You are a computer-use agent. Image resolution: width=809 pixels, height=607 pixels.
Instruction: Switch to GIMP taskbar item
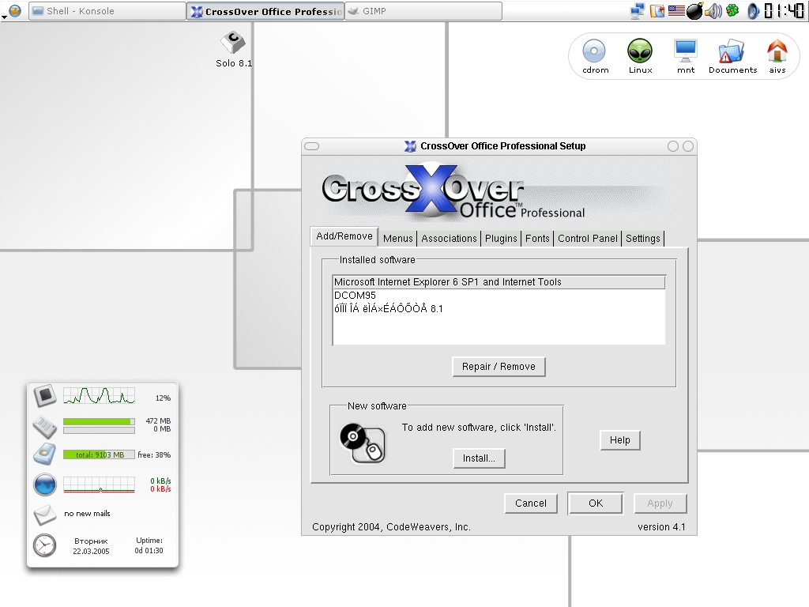(x=423, y=11)
